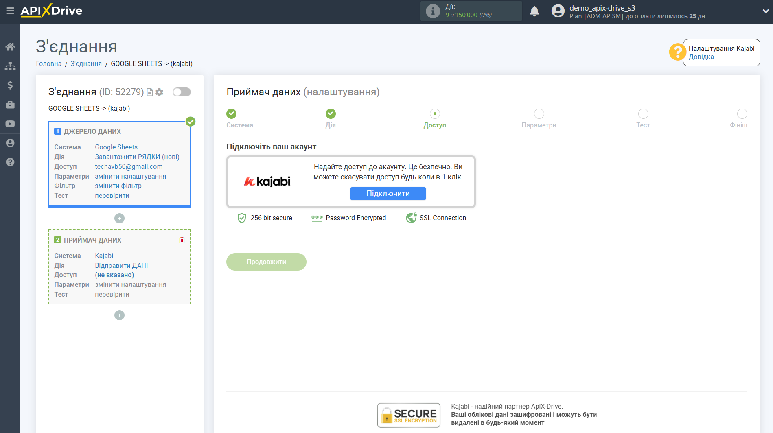
Task: Go to the Дія step in the wizard
Action: [331, 114]
